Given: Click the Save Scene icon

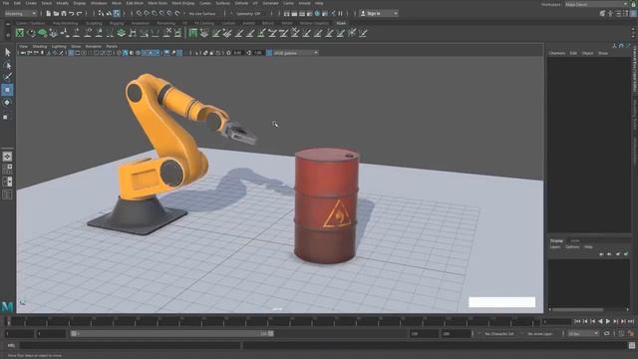Looking at the screenshot, I should coord(64,13).
